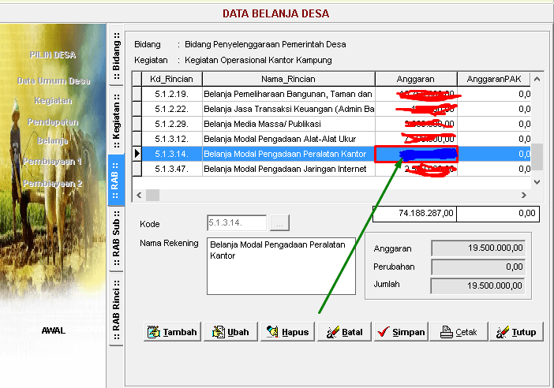Choose Pendapatan in the left sidebar
Viewport: 554px width, 388px height.
tap(53, 121)
